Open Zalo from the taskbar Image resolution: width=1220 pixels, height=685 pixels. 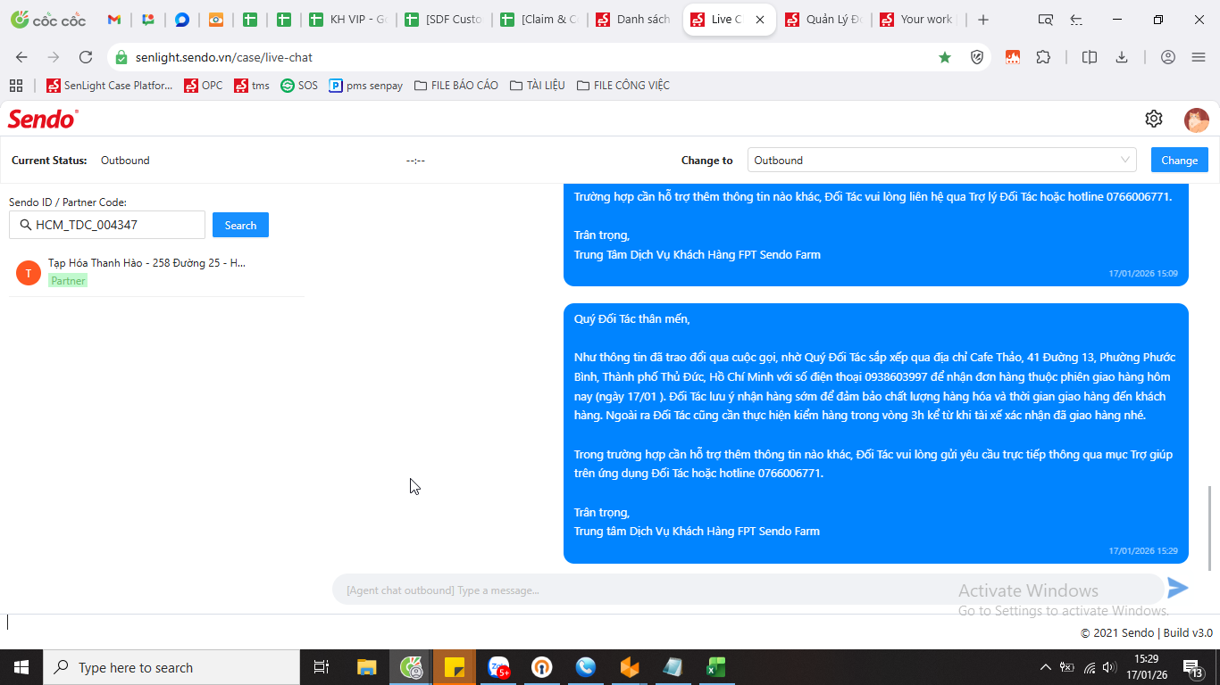click(x=498, y=667)
